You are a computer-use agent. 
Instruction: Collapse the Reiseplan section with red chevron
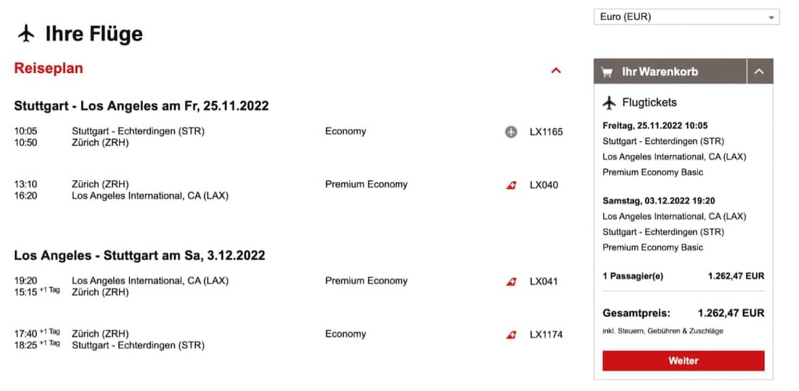556,70
